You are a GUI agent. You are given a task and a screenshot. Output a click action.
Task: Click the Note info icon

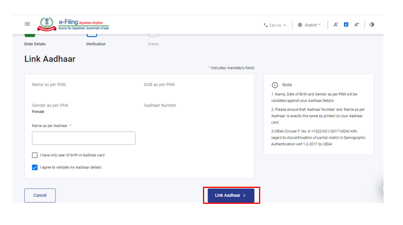pos(275,85)
